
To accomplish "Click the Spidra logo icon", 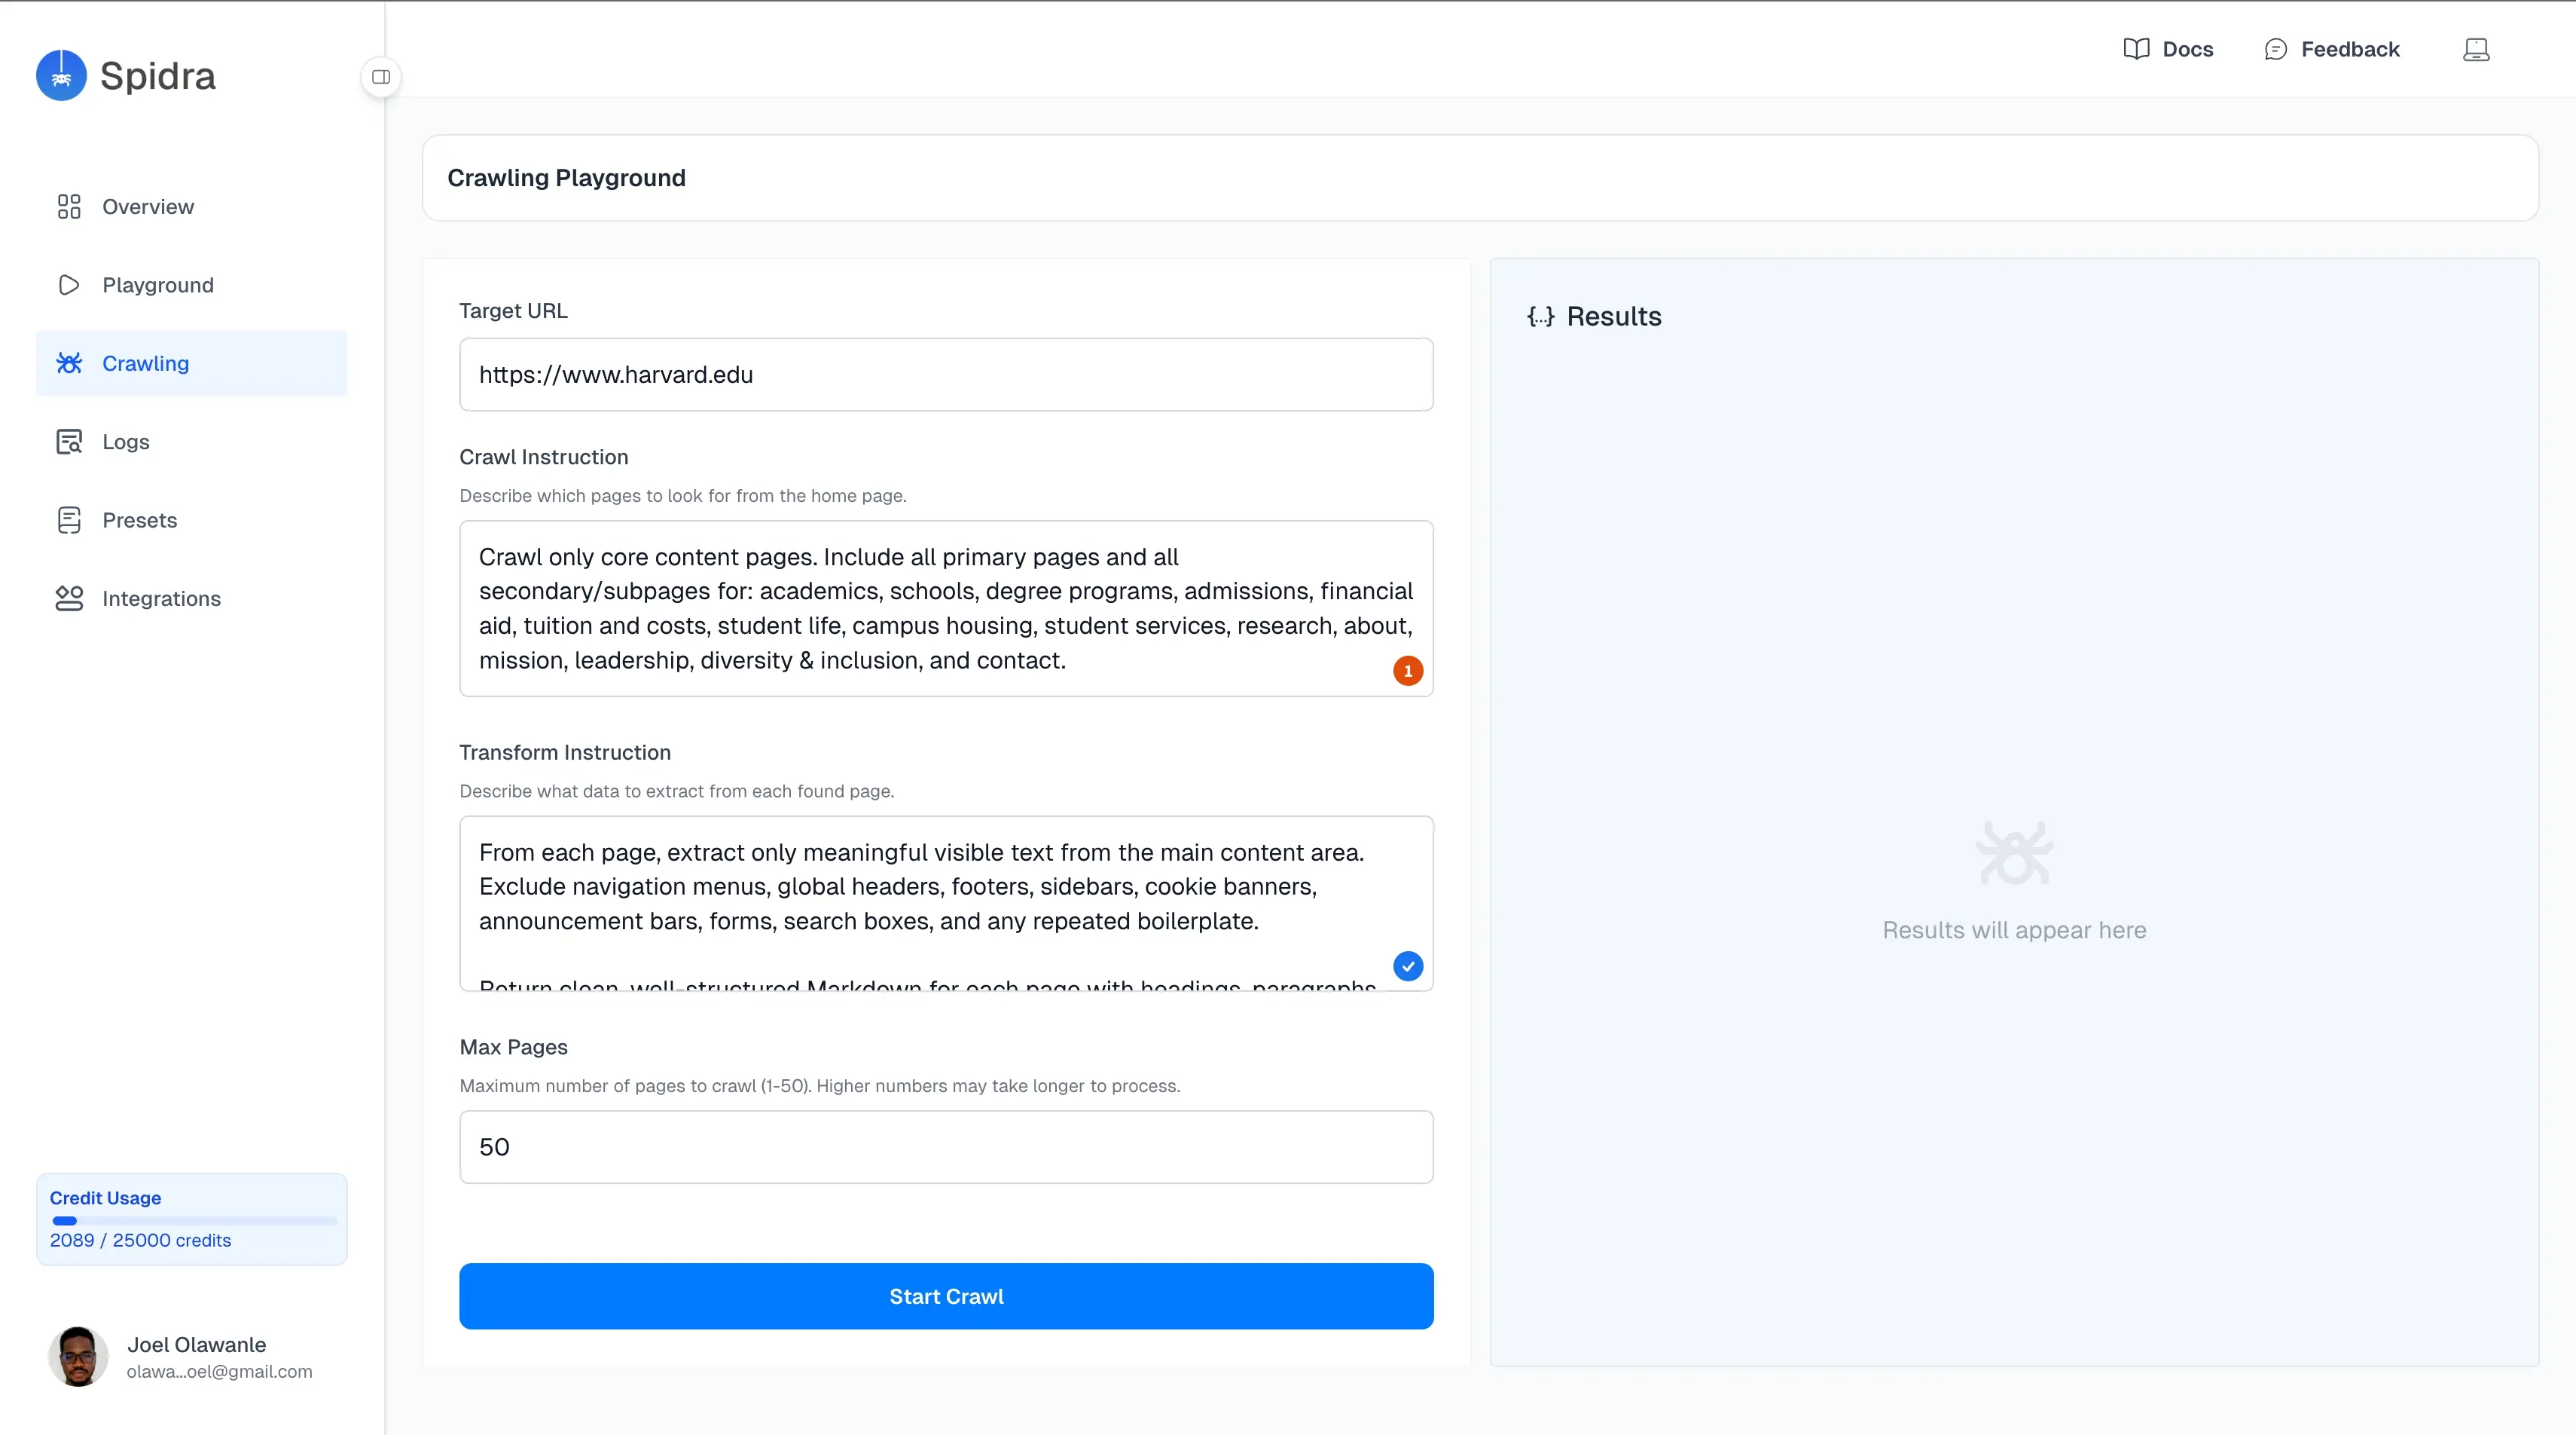I will pyautogui.click(x=61, y=76).
